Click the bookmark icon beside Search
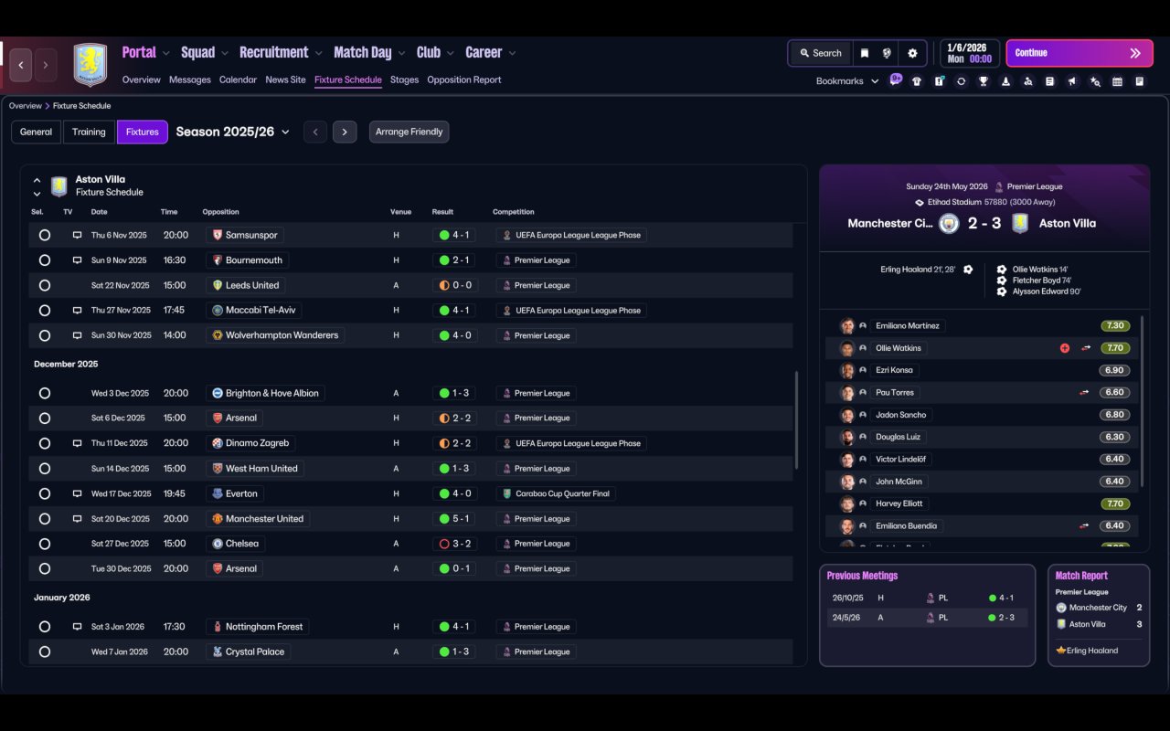Image resolution: width=1170 pixels, height=731 pixels. tap(864, 53)
